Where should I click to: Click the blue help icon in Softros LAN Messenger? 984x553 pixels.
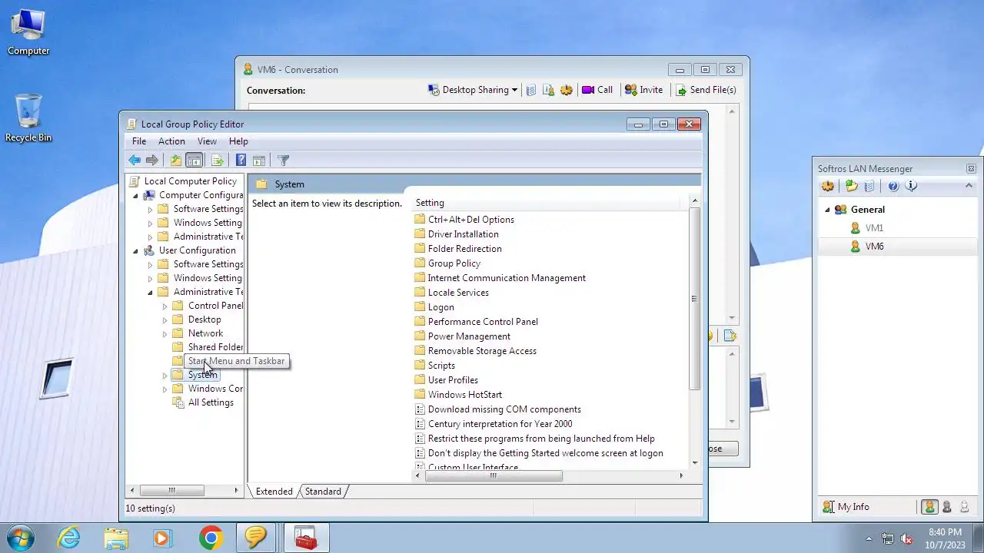pos(893,186)
